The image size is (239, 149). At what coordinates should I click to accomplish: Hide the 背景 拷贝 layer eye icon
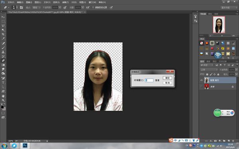coord(201,80)
